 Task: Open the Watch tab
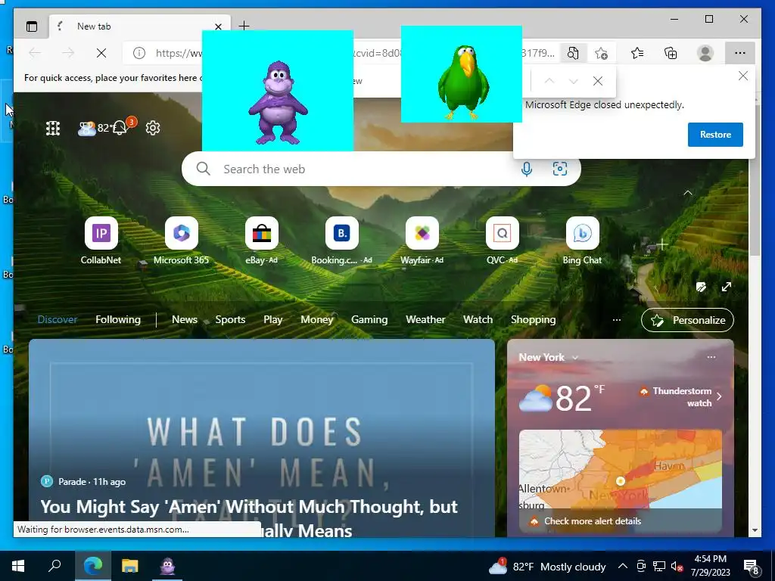478,320
